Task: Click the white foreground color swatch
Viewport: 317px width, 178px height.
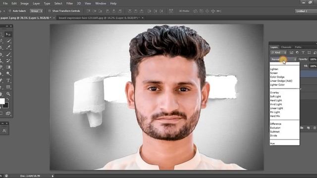Action: [2, 101]
